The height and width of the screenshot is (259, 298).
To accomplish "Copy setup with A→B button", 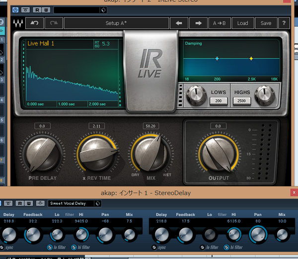I will pyautogui.click(x=220, y=23).
